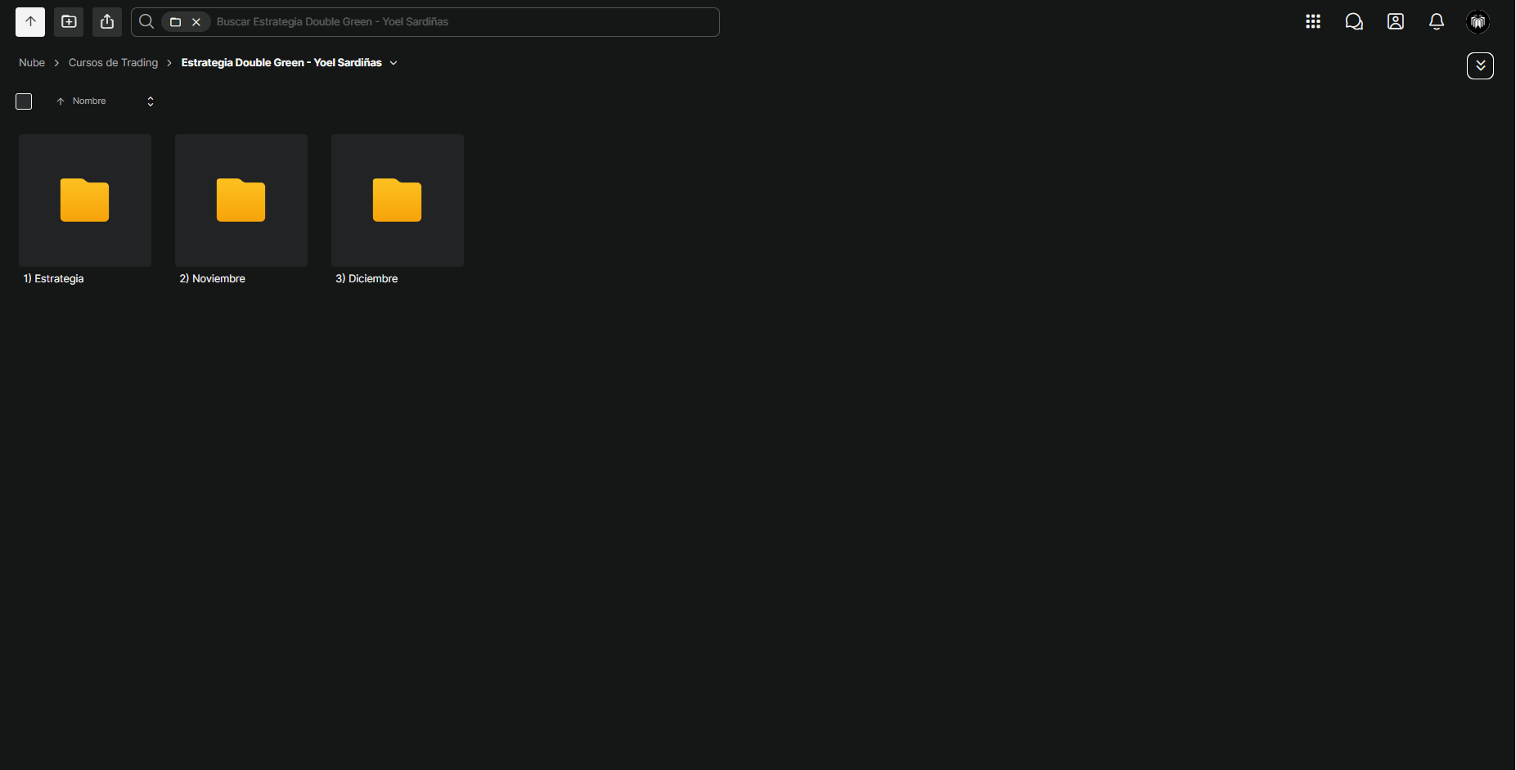
Task: Click the upload arrow button
Action: click(30, 22)
